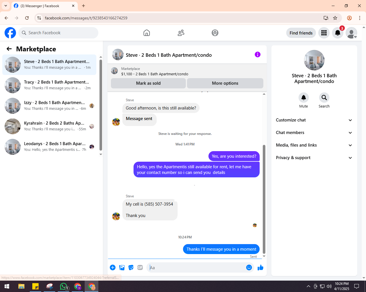The height and width of the screenshot is (292, 366).
Task: Search in conversation with magnifier icon
Action: [x=324, y=98]
